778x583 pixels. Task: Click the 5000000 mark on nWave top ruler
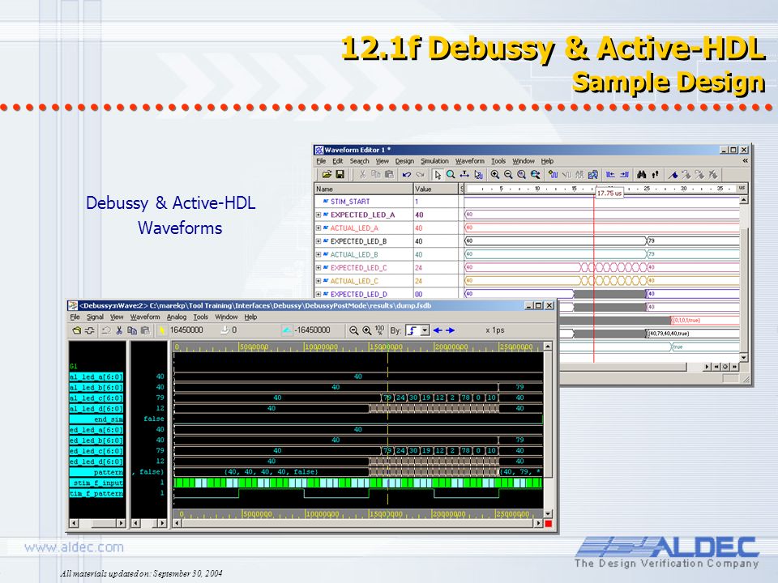[254, 347]
